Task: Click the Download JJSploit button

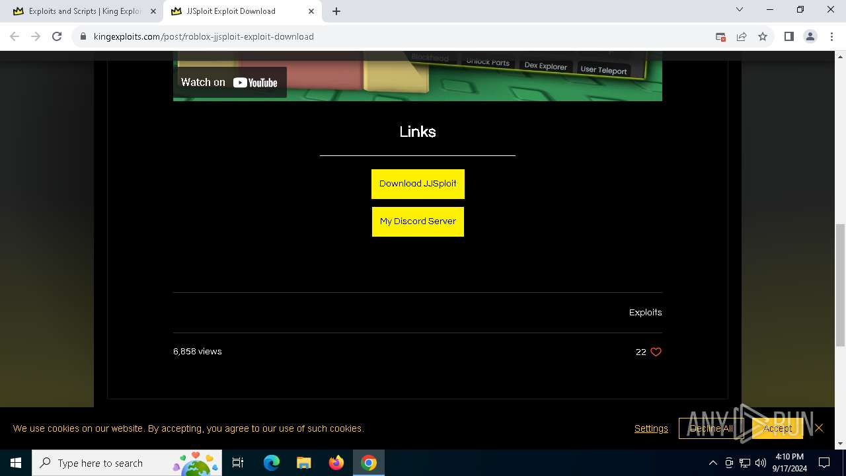Action: [x=418, y=184]
